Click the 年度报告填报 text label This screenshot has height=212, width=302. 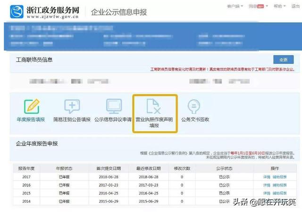tap(31, 120)
